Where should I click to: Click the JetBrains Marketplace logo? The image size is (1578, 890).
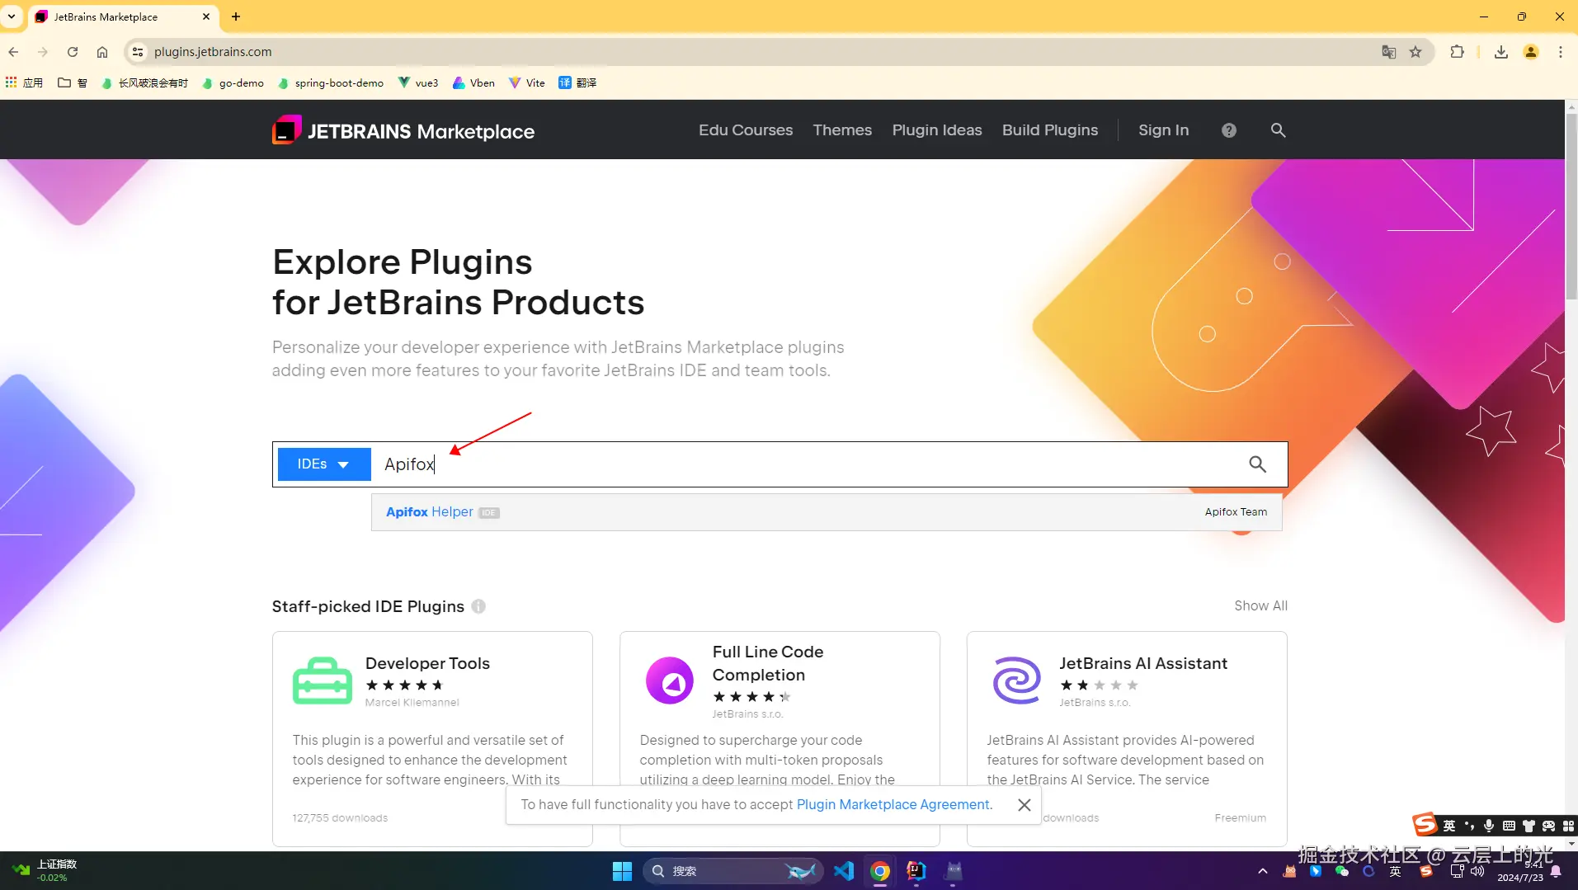403,130
